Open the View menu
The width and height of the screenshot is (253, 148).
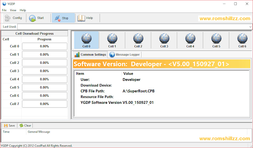13,10
